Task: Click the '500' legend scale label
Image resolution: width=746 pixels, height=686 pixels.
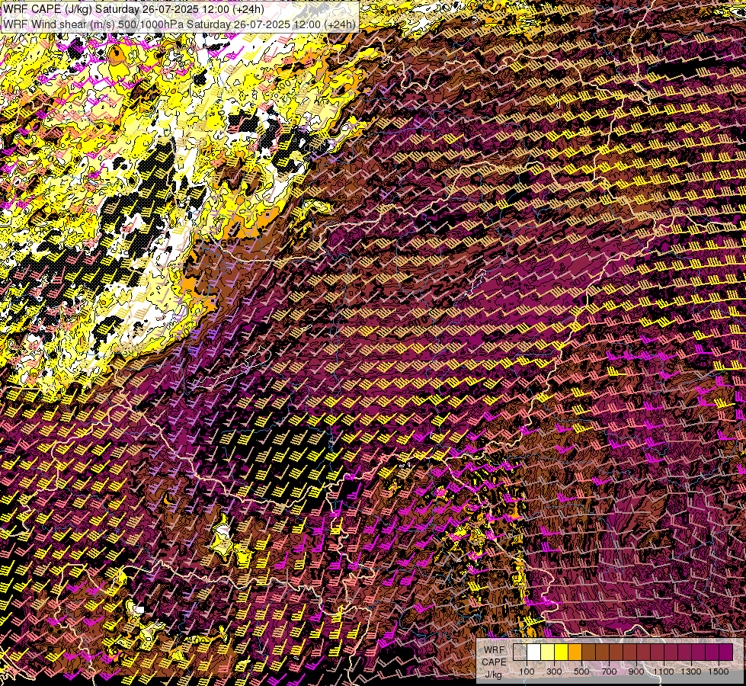Action: click(x=581, y=672)
